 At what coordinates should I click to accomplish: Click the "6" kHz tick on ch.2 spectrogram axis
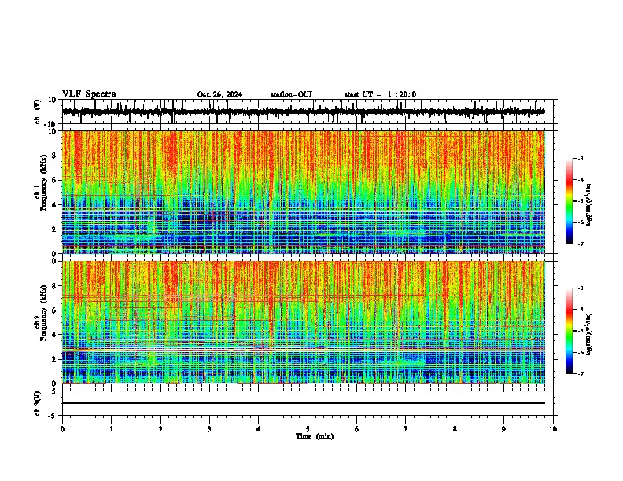55,310
